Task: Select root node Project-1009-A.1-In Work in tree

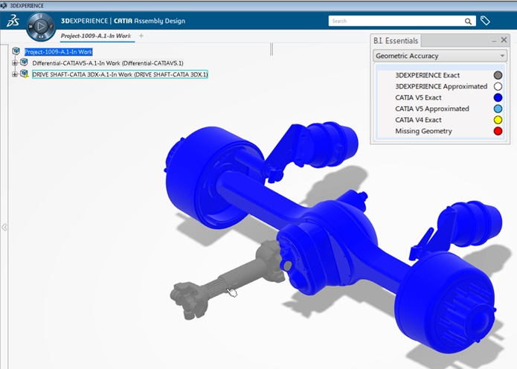Action: click(x=59, y=52)
